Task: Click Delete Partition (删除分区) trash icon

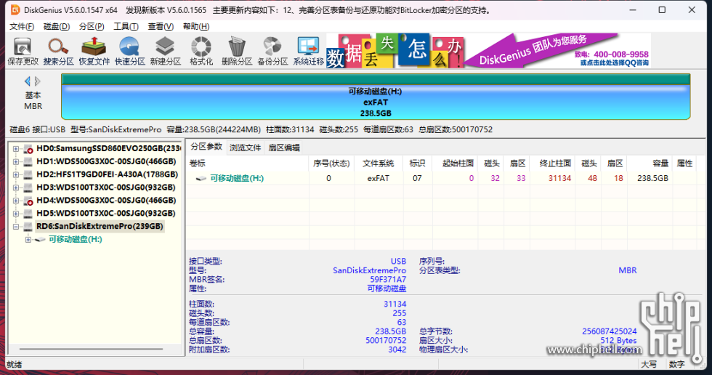Action: (237, 52)
